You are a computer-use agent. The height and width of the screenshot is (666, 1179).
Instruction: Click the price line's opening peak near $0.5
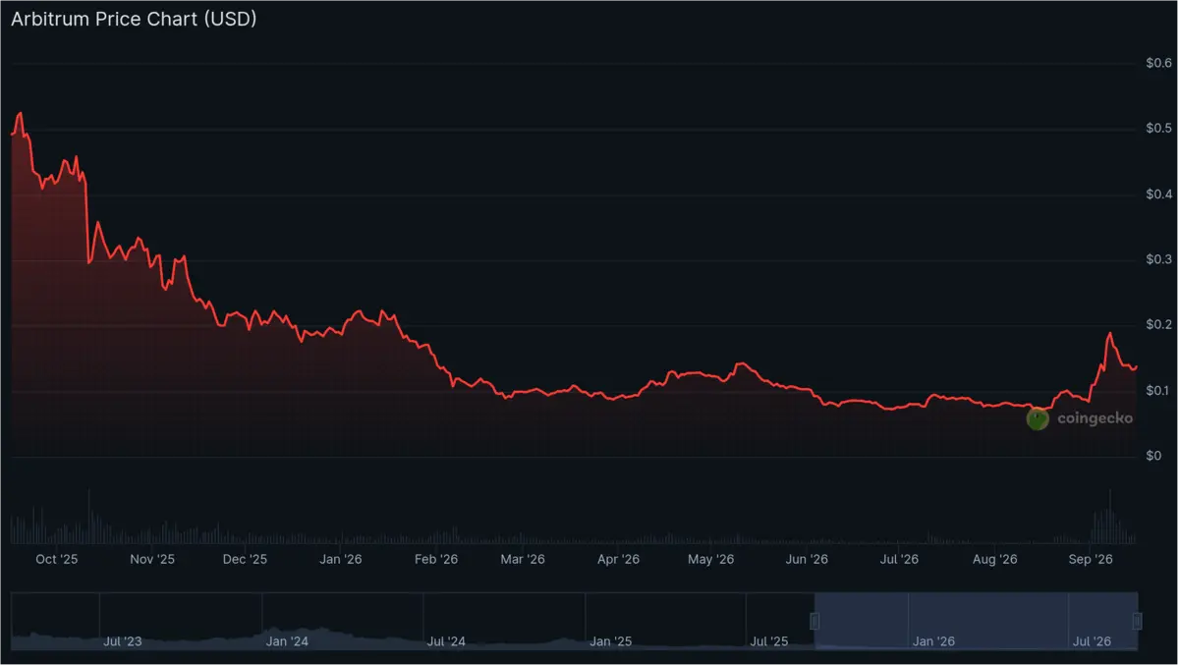[20, 114]
